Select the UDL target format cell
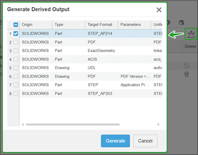Image resolution: width=198 pixels, height=155 pixels. coord(102,68)
